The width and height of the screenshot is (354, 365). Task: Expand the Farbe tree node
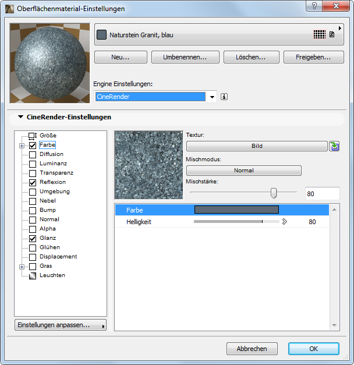point(22,146)
